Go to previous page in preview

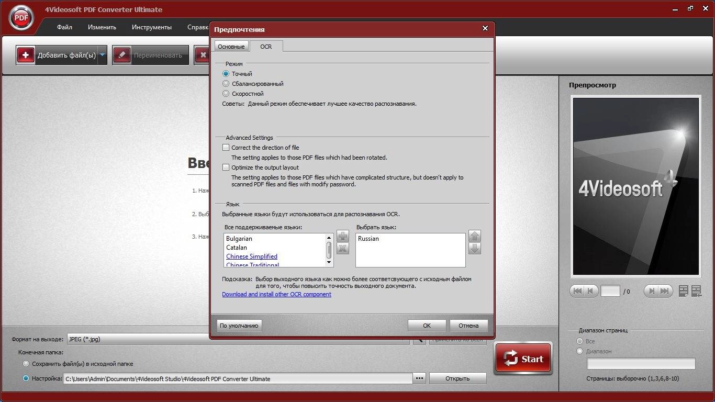[591, 291]
